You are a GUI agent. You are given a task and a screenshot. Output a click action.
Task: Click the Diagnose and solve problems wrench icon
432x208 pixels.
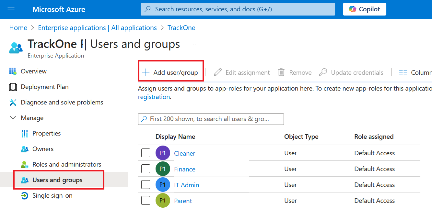click(x=13, y=103)
